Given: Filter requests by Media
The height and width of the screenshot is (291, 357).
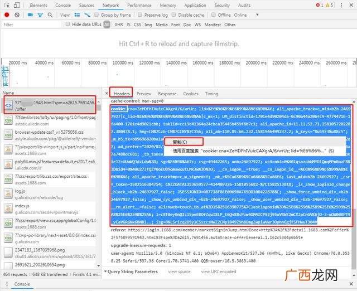Looking at the screenshot, I should click(x=162, y=25).
